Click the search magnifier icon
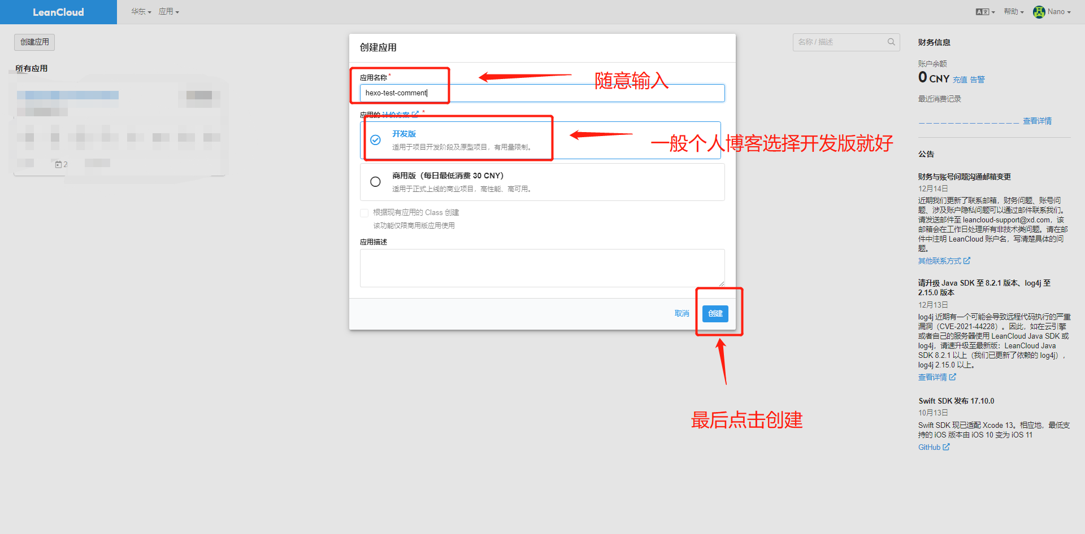 tap(891, 42)
